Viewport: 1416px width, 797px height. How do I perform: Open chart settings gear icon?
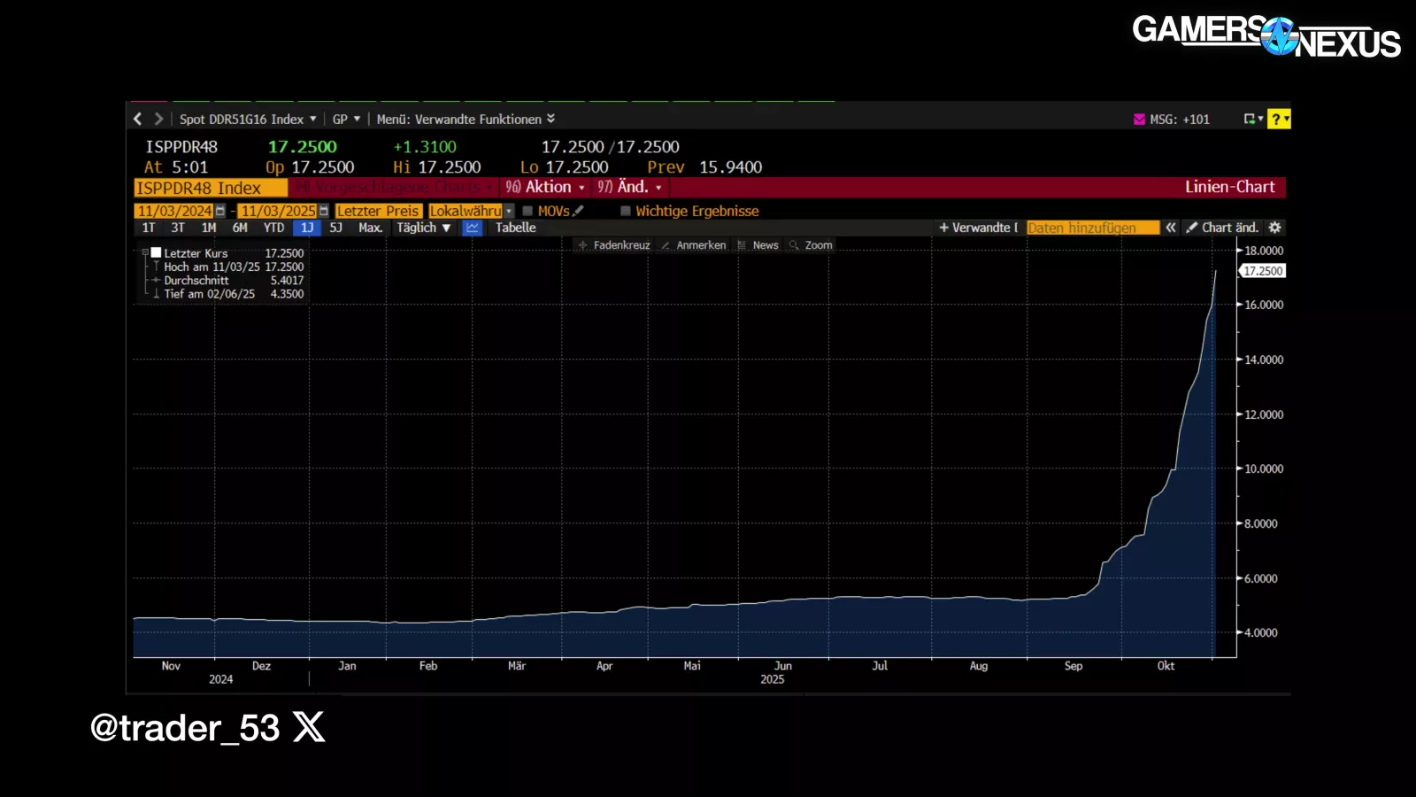pyautogui.click(x=1274, y=228)
